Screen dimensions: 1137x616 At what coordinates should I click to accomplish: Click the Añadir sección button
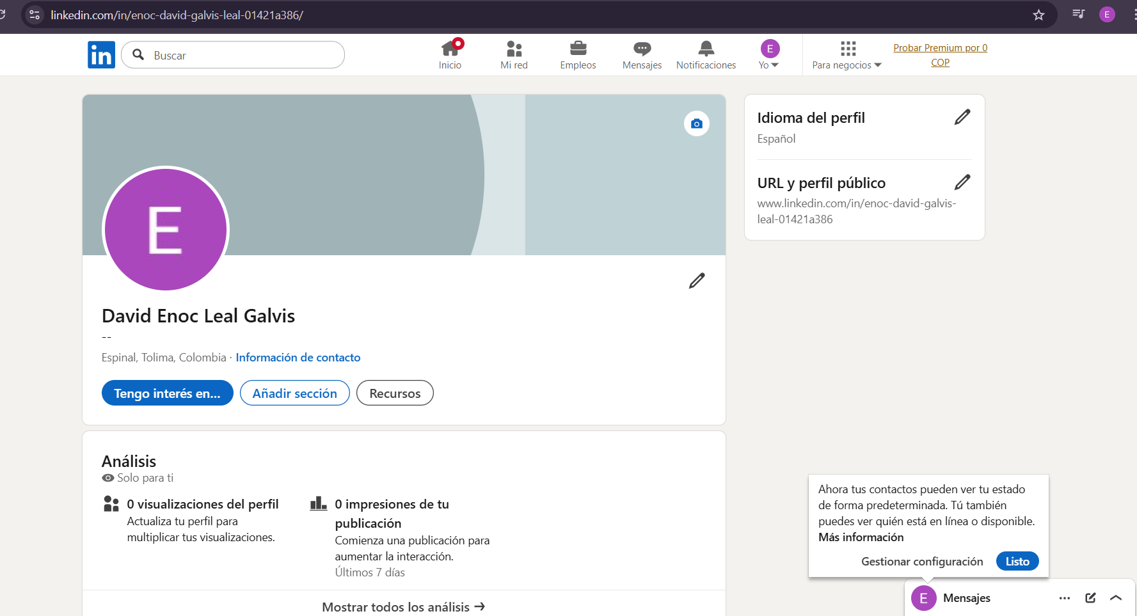click(x=295, y=393)
